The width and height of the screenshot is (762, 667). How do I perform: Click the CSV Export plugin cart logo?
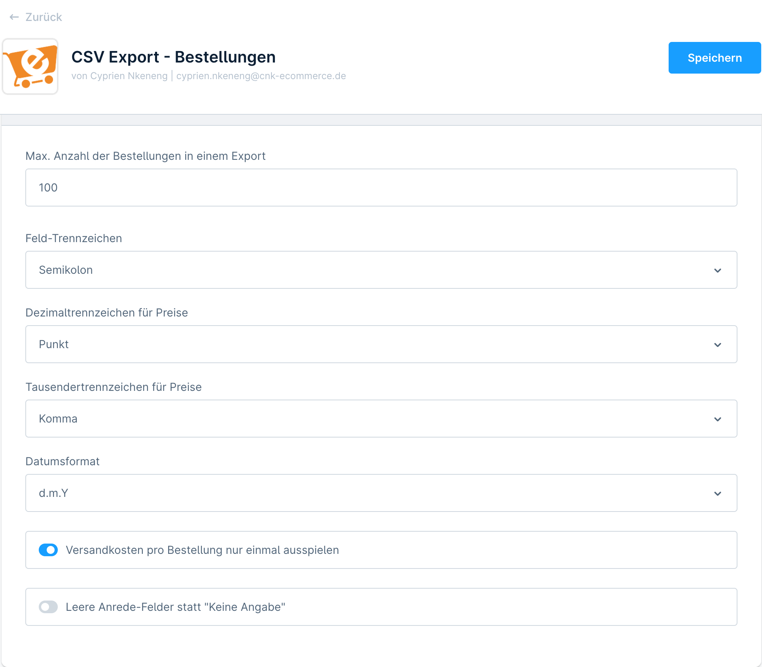point(30,66)
